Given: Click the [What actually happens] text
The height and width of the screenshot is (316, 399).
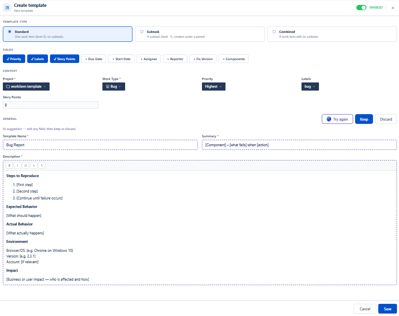Looking at the screenshot, I should pos(25,233).
